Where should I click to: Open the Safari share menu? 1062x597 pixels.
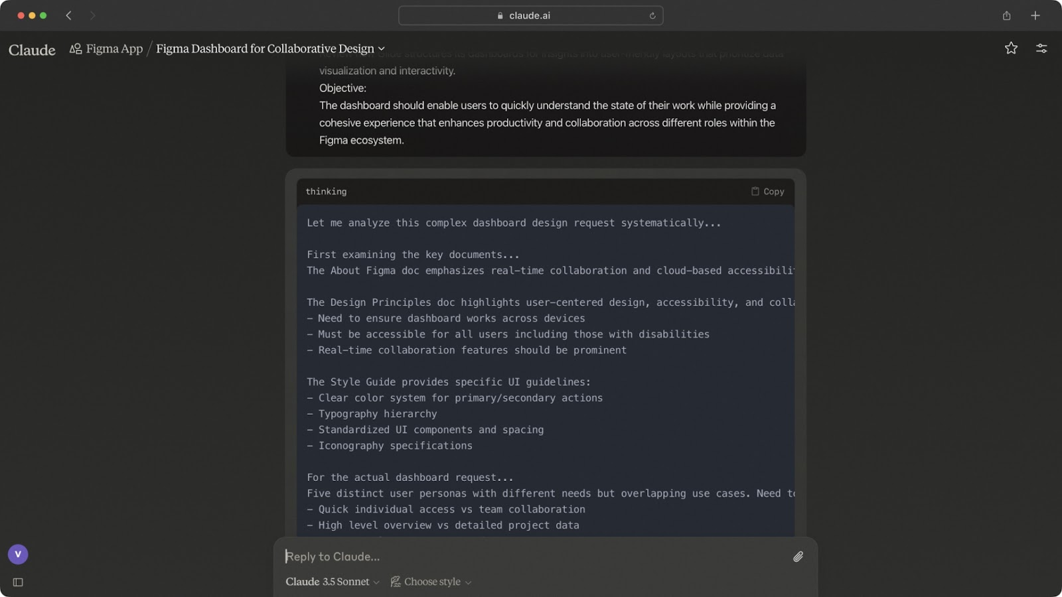[x=1006, y=15]
